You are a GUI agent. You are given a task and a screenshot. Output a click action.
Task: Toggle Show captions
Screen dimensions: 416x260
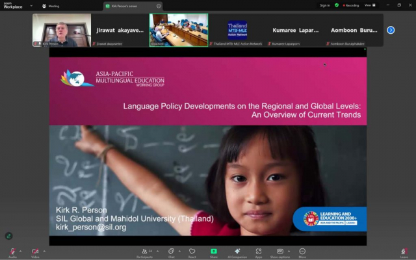coord(279,252)
